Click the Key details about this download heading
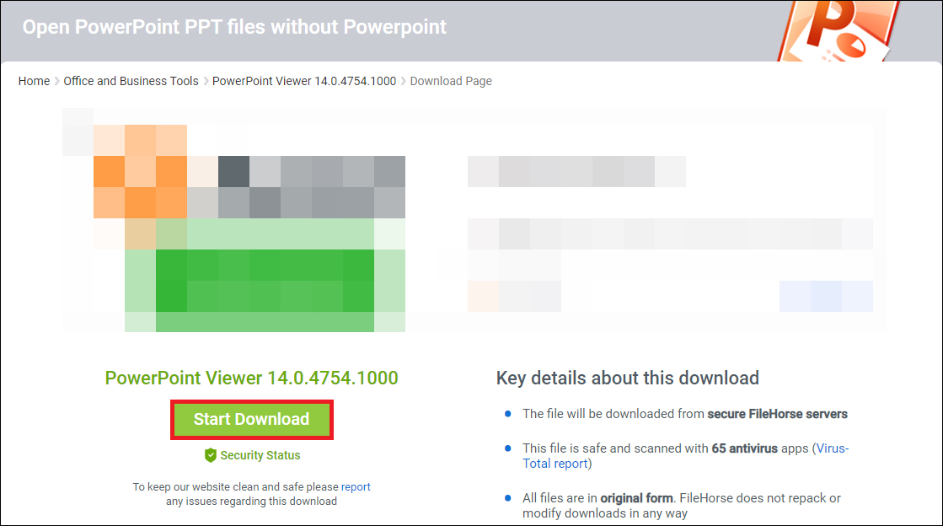The image size is (943, 526). click(x=627, y=378)
